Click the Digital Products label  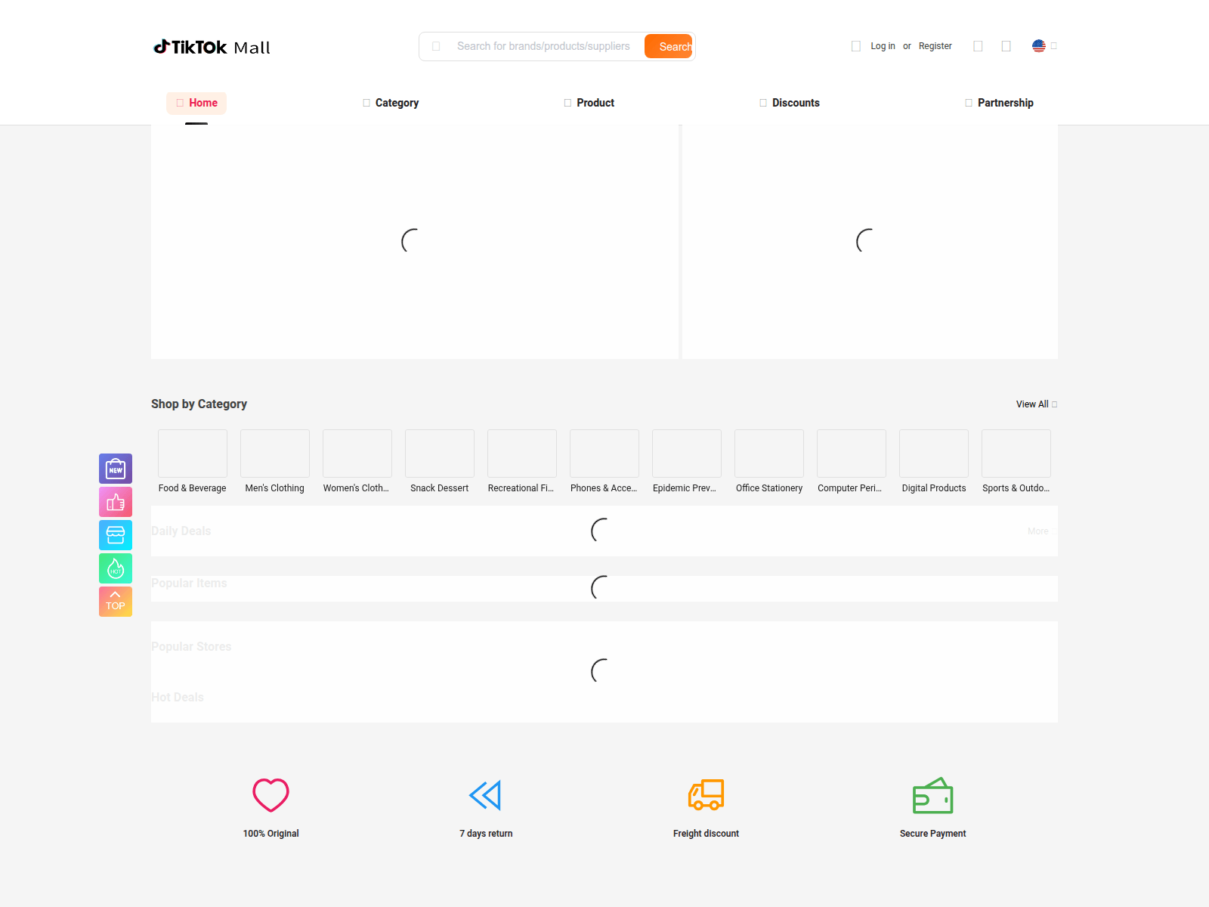(x=934, y=488)
